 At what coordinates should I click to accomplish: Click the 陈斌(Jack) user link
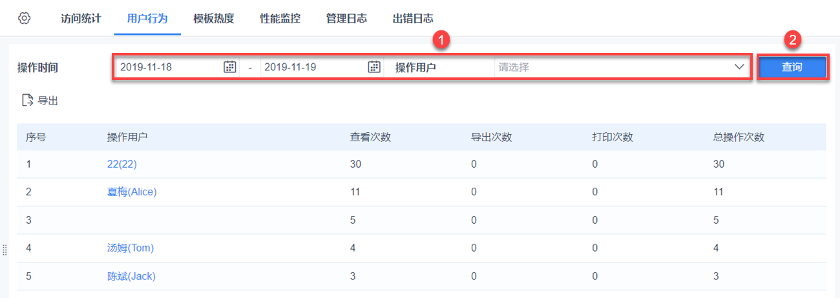131,276
